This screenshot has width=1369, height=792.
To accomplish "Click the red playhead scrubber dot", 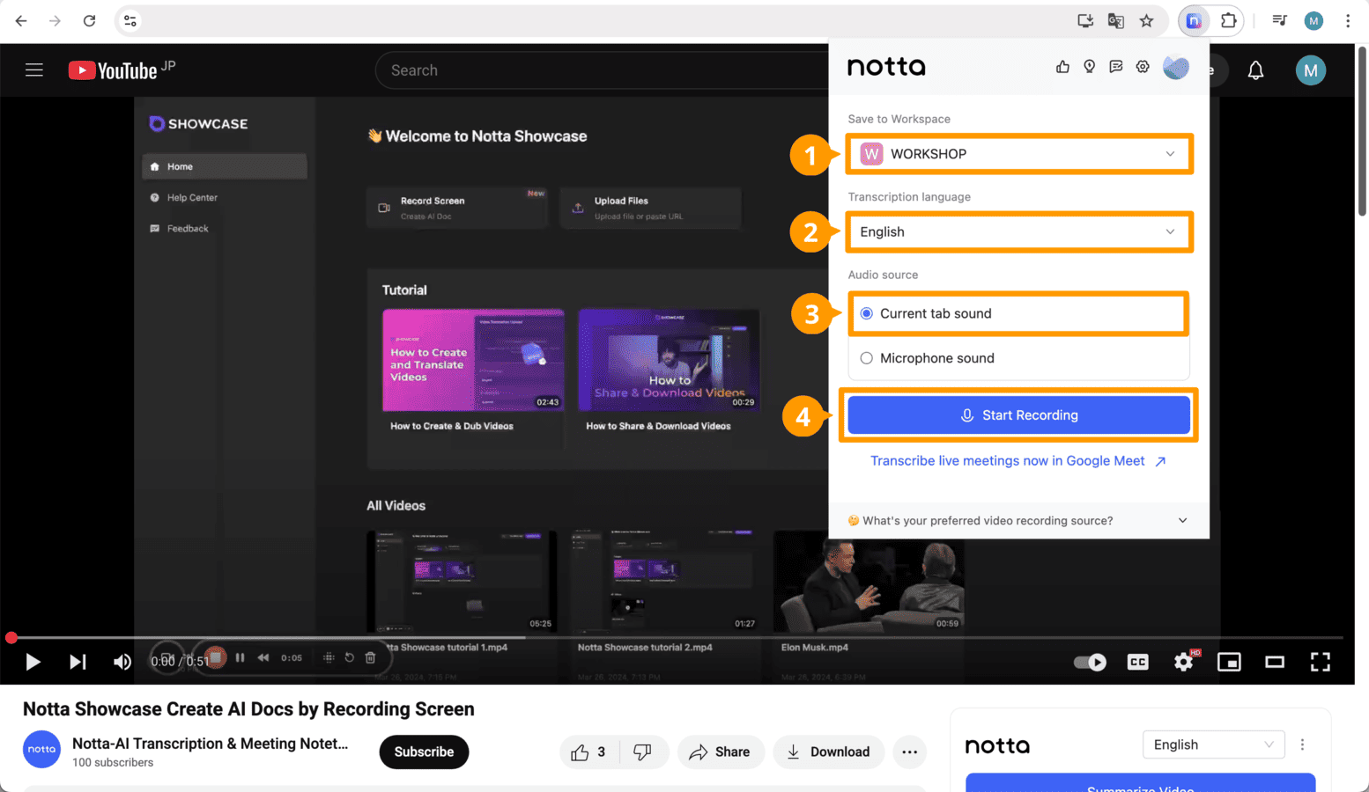I will [x=11, y=637].
